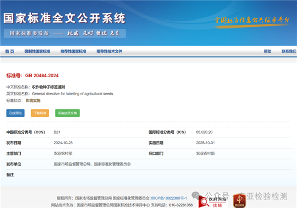
Task: Click the green 实施信息反馈 button
Action: click(67, 113)
